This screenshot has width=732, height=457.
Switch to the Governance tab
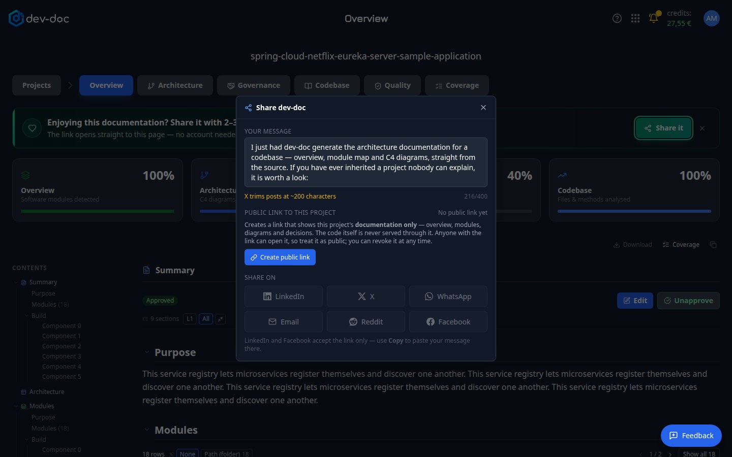[x=254, y=85]
